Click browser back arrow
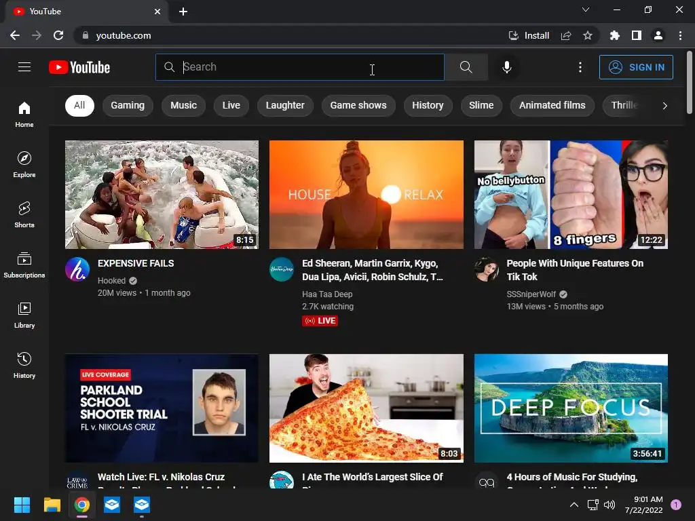 pos(15,35)
